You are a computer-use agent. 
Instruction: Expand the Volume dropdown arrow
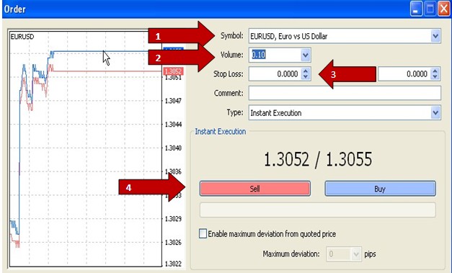[x=306, y=55]
